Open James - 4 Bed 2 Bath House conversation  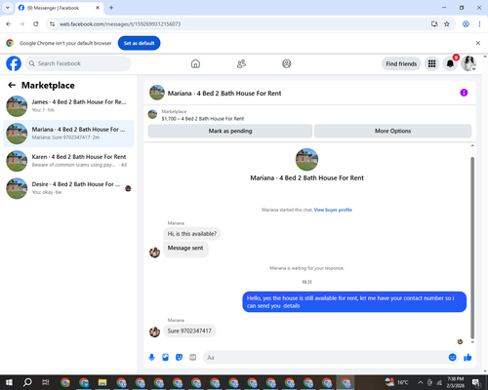[x=68, y=106]
